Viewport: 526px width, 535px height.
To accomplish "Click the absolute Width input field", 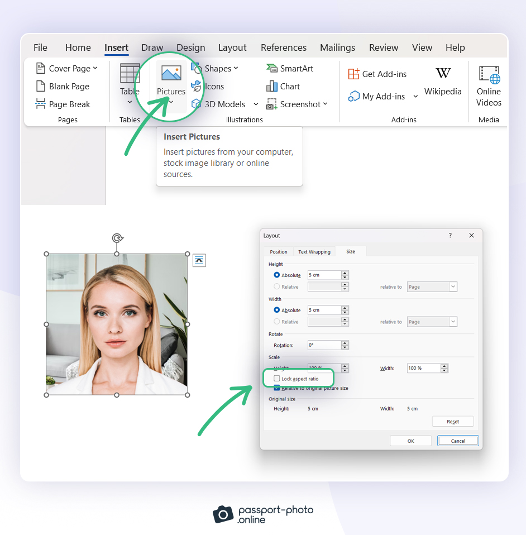I will click(324, 310).
